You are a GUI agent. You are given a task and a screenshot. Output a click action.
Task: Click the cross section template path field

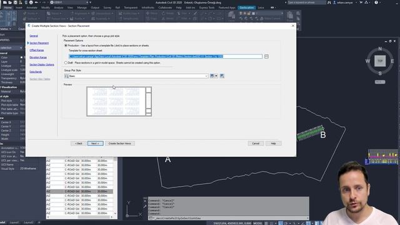[165, 56]
